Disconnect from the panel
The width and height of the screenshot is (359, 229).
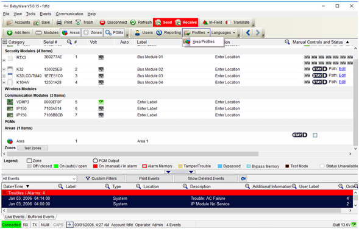click(113, 23)
